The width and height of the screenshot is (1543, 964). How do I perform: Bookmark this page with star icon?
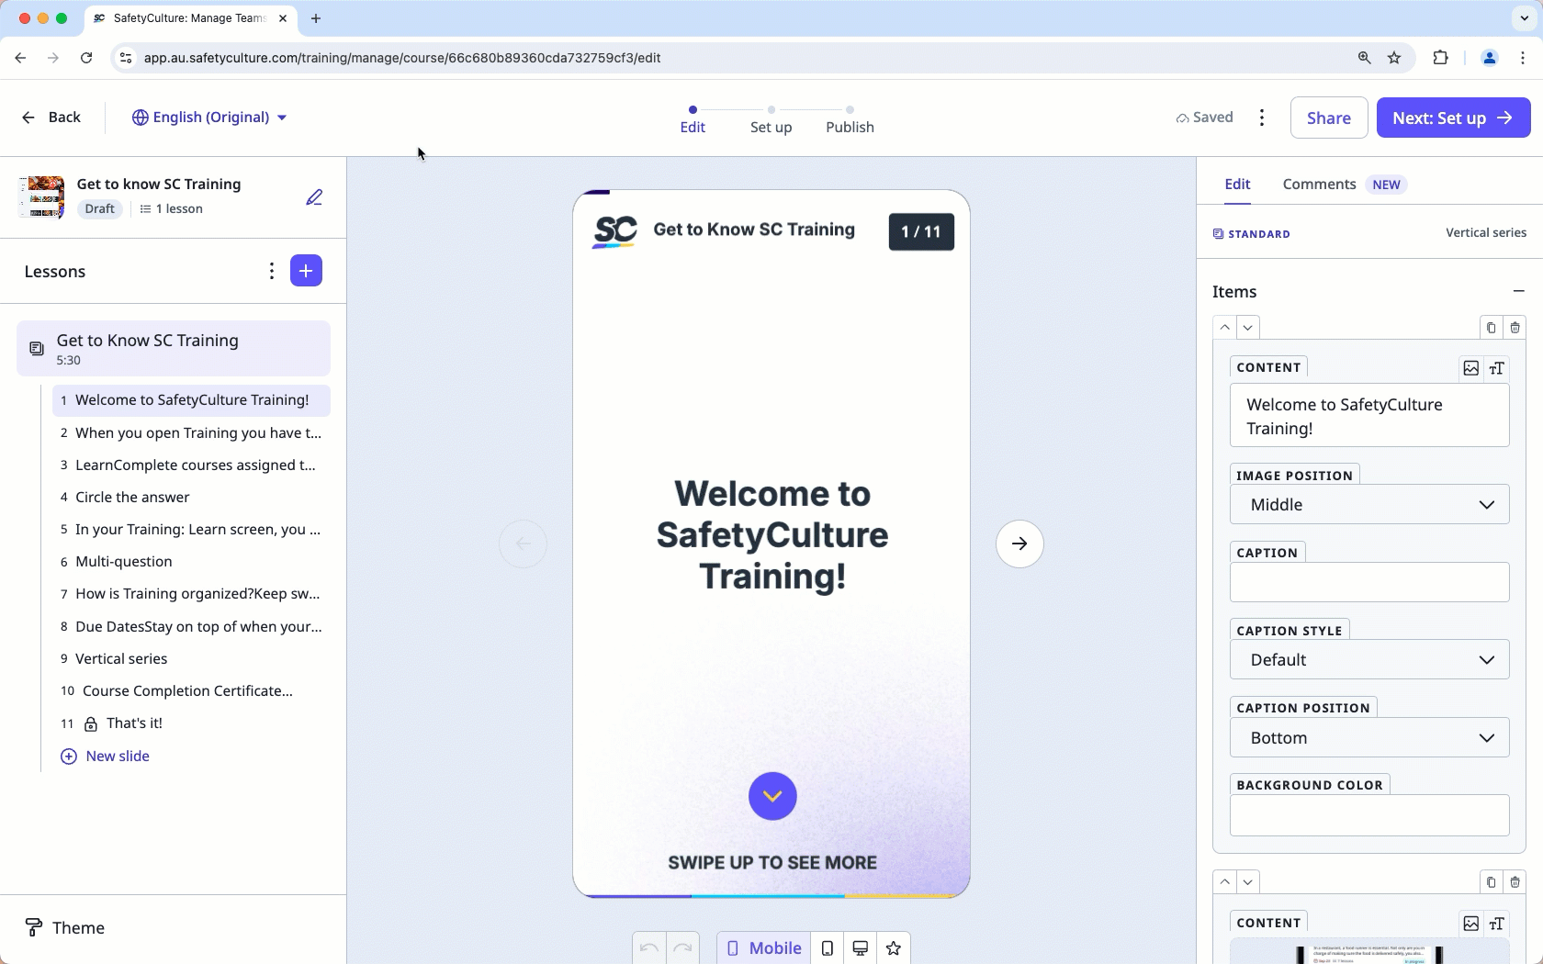coord(1394,58)
